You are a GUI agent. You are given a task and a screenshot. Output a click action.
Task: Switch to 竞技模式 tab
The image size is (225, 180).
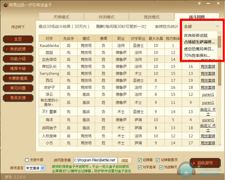pos(152,17)
